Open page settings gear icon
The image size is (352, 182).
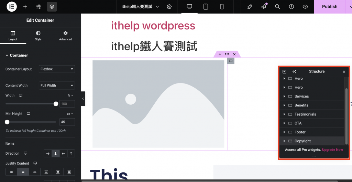[x=169, y=7]
